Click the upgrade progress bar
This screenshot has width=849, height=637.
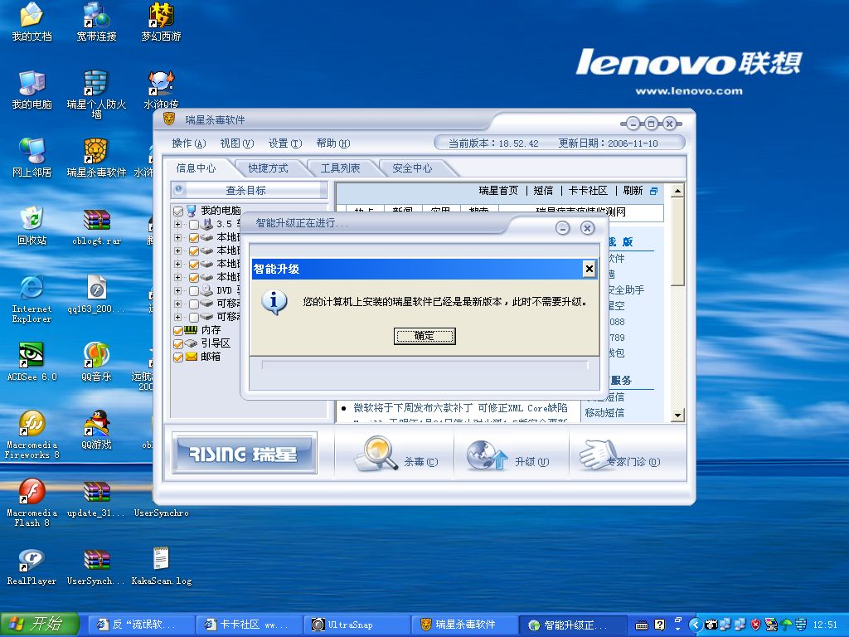pyautogui.click(x=425, y=365)
